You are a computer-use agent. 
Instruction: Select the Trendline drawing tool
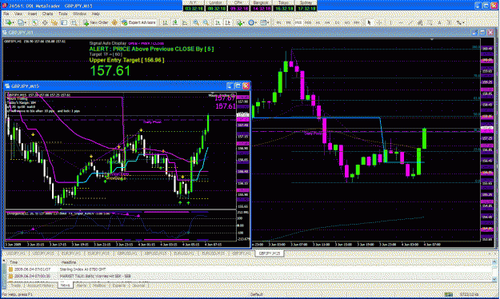[410, 22]
